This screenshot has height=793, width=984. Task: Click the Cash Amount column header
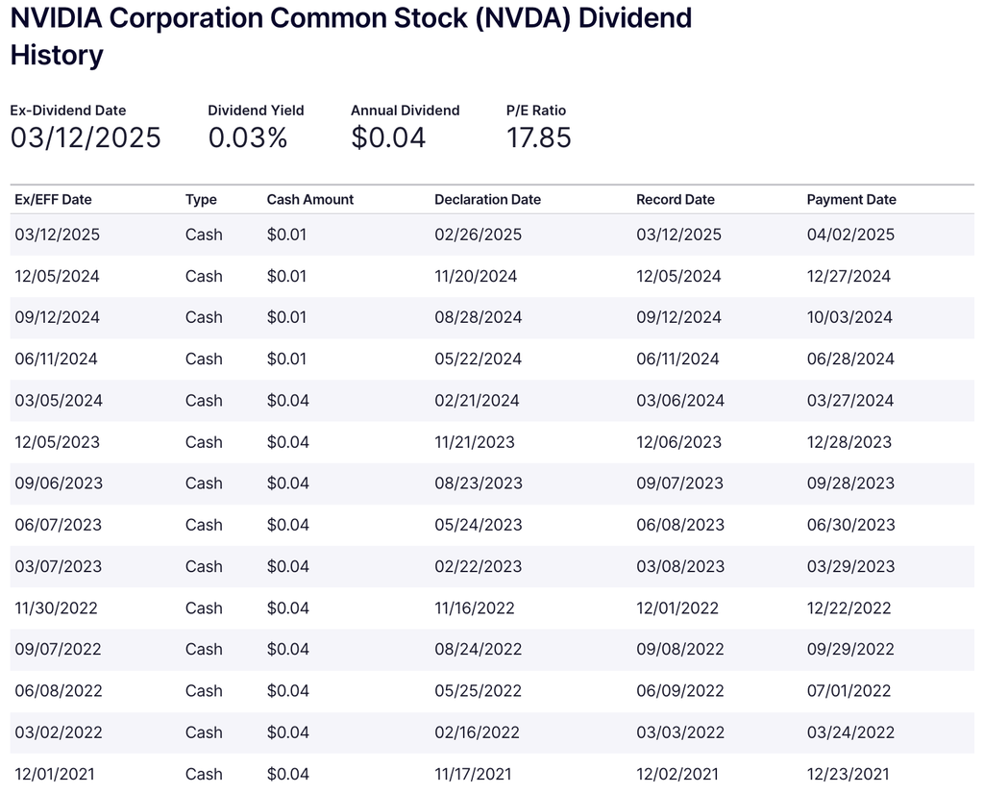pos(309,200)
